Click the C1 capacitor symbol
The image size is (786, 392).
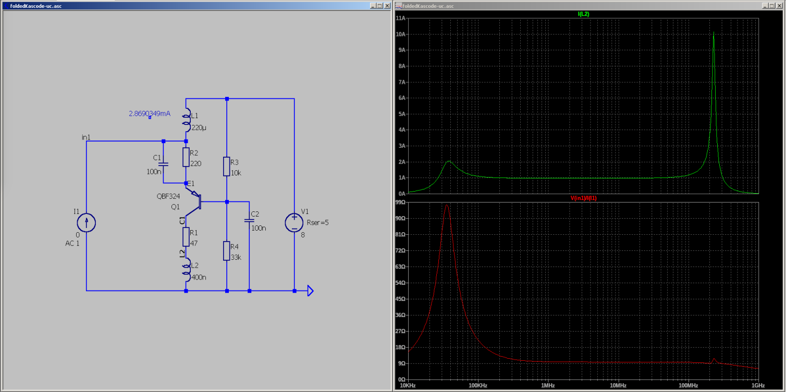[163, 163]
